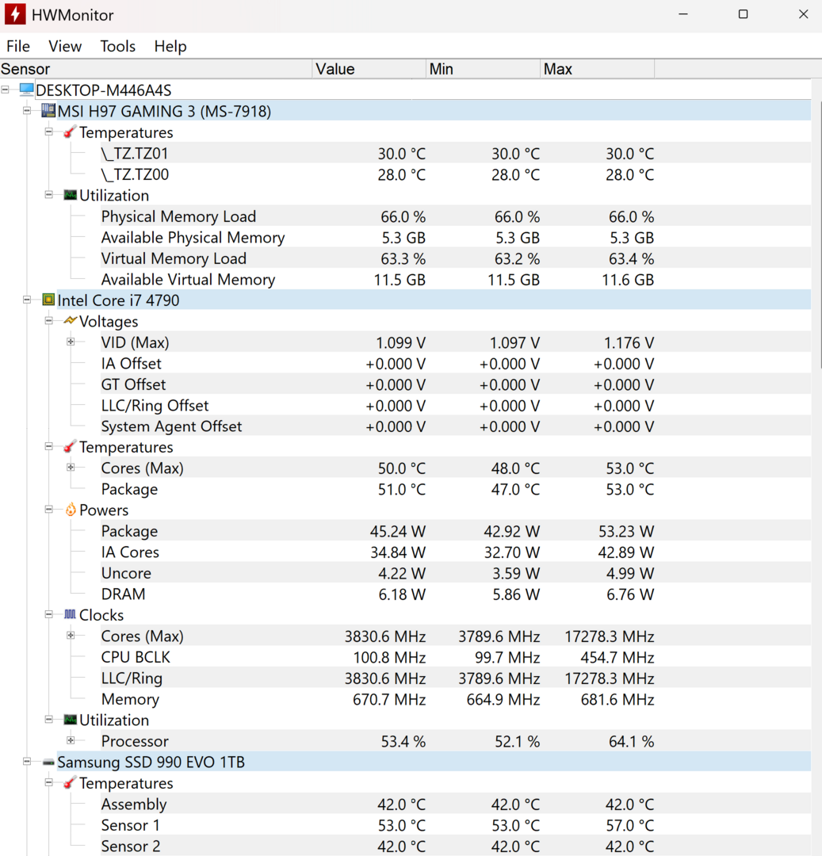Click the motherboard Utilization graph icon
Screen dimensions: 822x856
(x=70, y=195)
